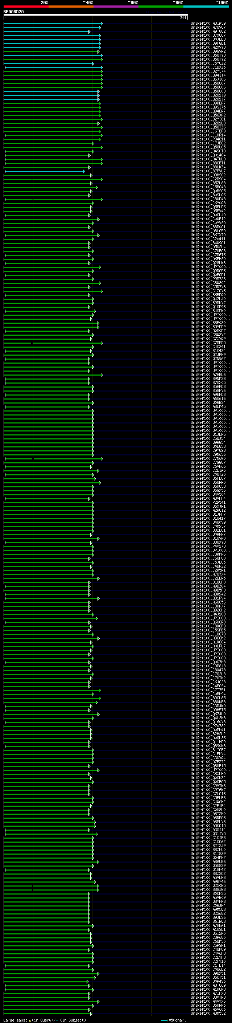The height and width of the screenshot is (1023, 232).
Task: Open hit UniRef100_A7QVC7
Action: click(208, 28)
